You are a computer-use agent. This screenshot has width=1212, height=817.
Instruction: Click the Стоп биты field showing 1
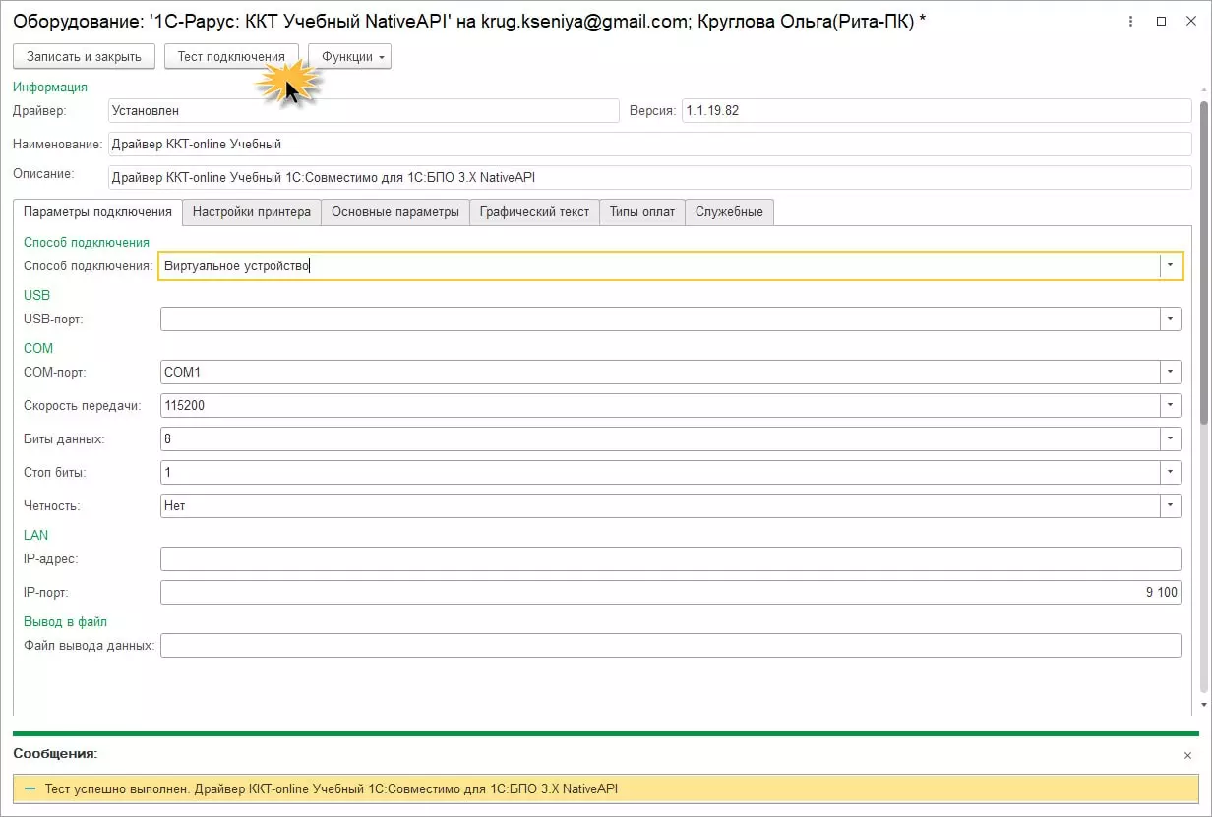(659, 472)
